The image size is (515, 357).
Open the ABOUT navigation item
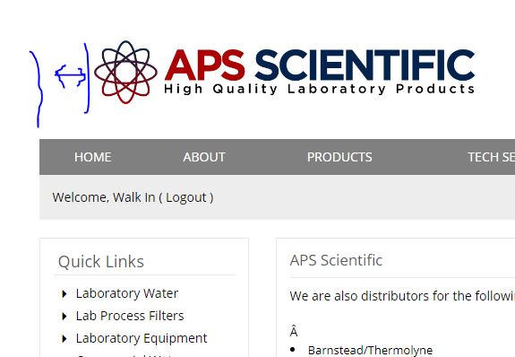[204, 157]
